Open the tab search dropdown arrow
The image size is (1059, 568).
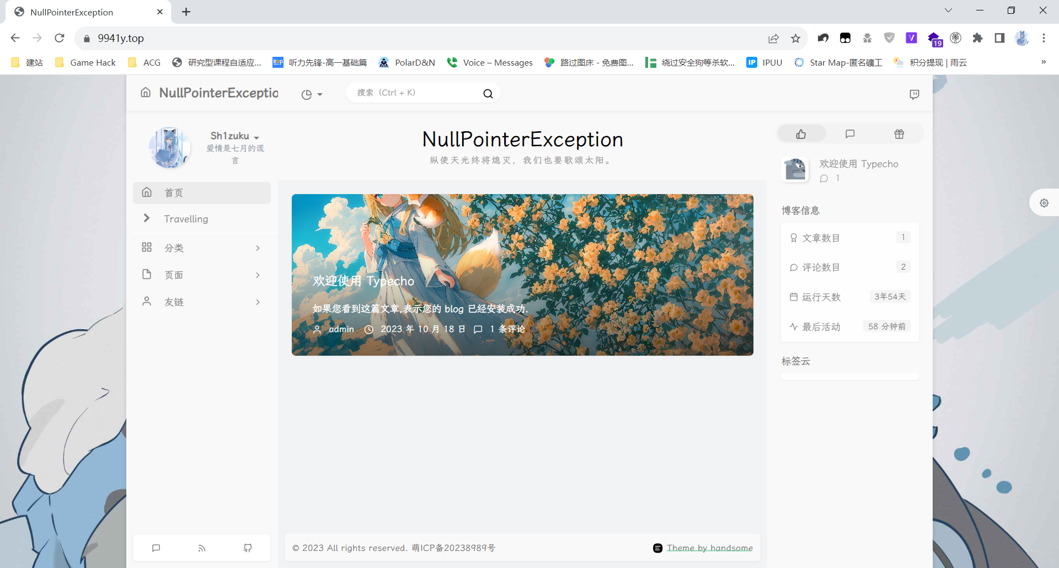coord(948,10)
